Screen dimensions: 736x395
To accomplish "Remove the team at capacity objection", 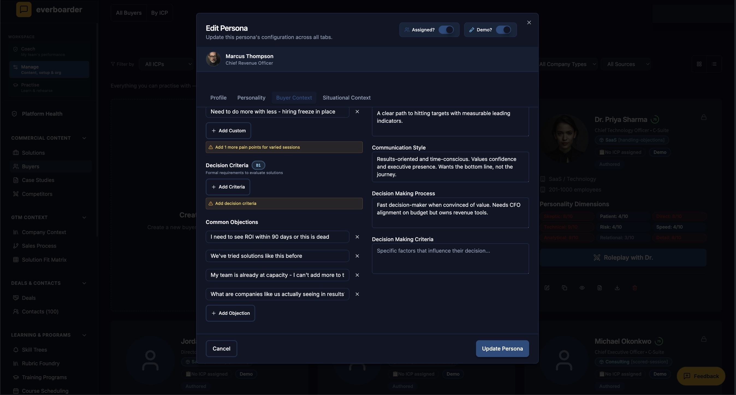I will [x=357, y=275].
